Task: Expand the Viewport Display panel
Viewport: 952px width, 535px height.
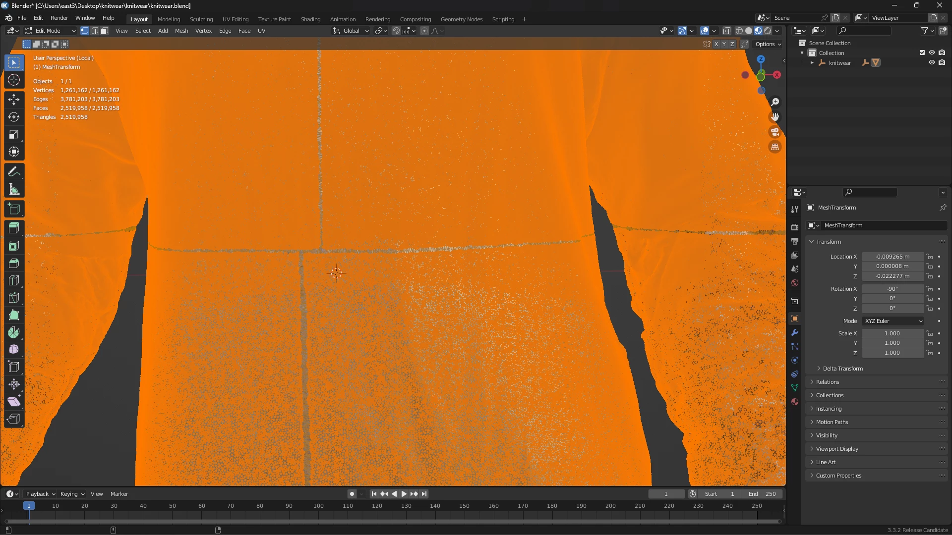Action: coord(837,449)
